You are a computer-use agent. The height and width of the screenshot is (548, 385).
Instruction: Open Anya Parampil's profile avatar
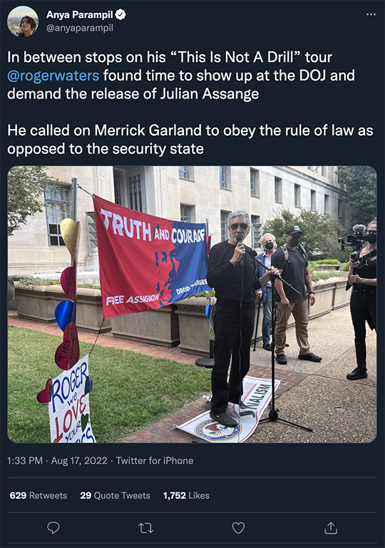(x=23, y=21)
